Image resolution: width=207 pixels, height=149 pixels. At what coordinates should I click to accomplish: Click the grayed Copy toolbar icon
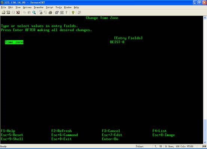tap(24, 13)
